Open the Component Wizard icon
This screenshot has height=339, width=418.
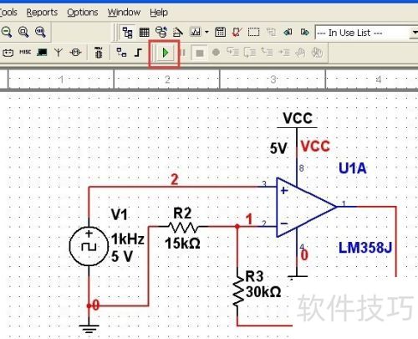click(178, 33)
